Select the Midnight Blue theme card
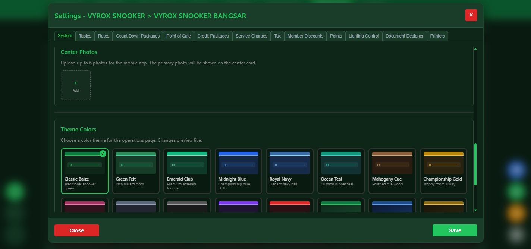Screen dimensions: 531x249 tap(238, 171)
